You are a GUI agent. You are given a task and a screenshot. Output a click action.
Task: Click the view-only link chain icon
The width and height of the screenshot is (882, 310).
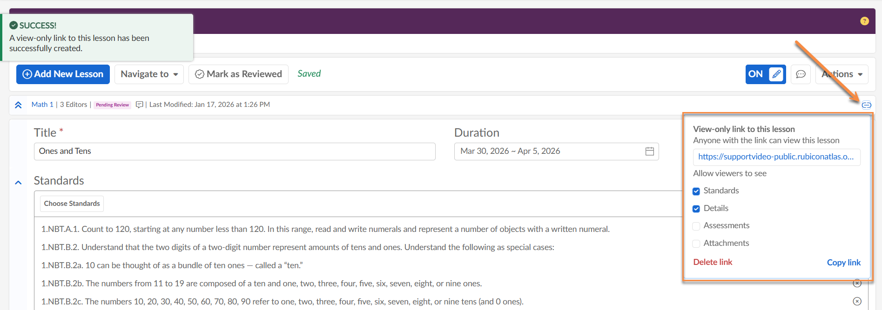[866, 105]
